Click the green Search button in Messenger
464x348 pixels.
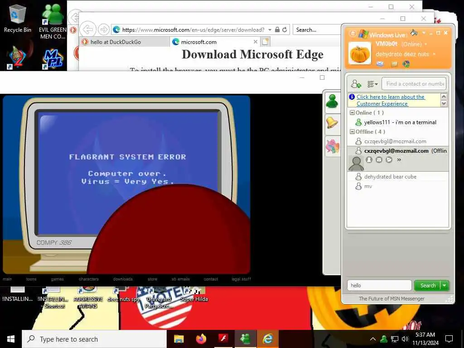pyautogui.click(x=428, y=285)
